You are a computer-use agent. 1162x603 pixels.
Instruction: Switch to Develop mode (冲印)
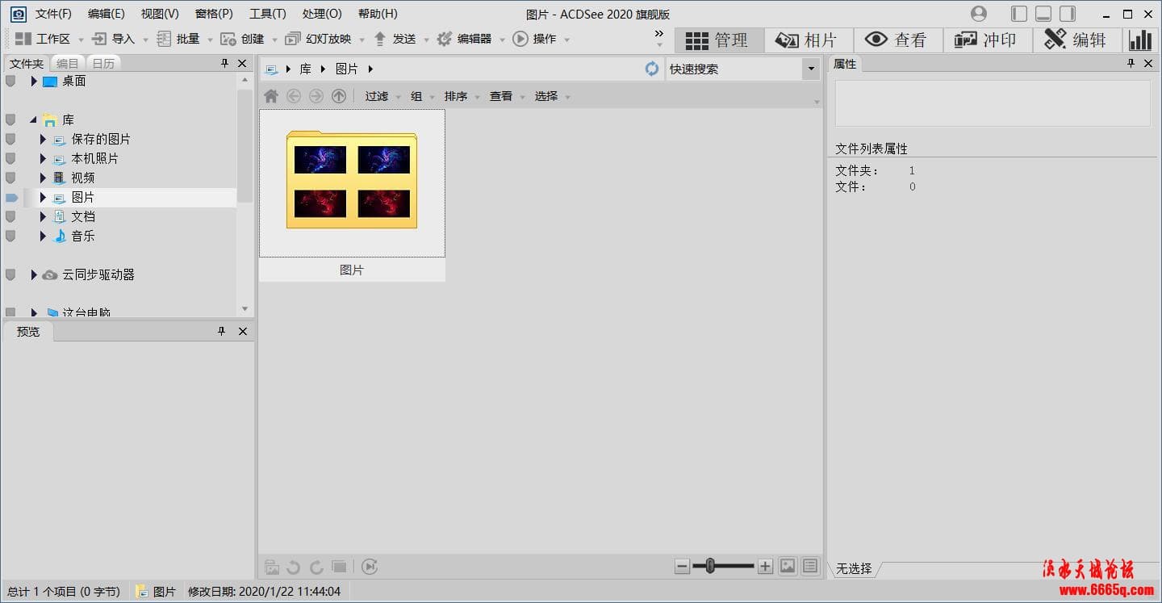(988, 40)
